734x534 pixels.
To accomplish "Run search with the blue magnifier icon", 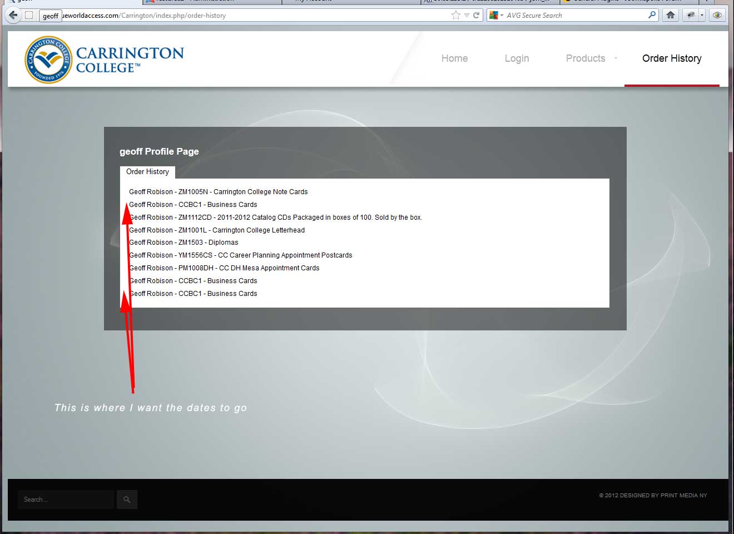I will pyautogui.click(x=652, y=15).
